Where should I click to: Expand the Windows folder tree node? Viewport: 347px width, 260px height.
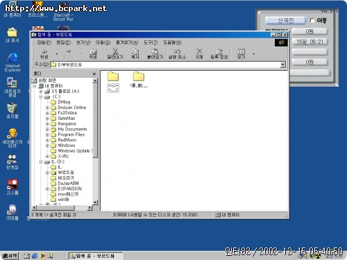tap(47, 146)
